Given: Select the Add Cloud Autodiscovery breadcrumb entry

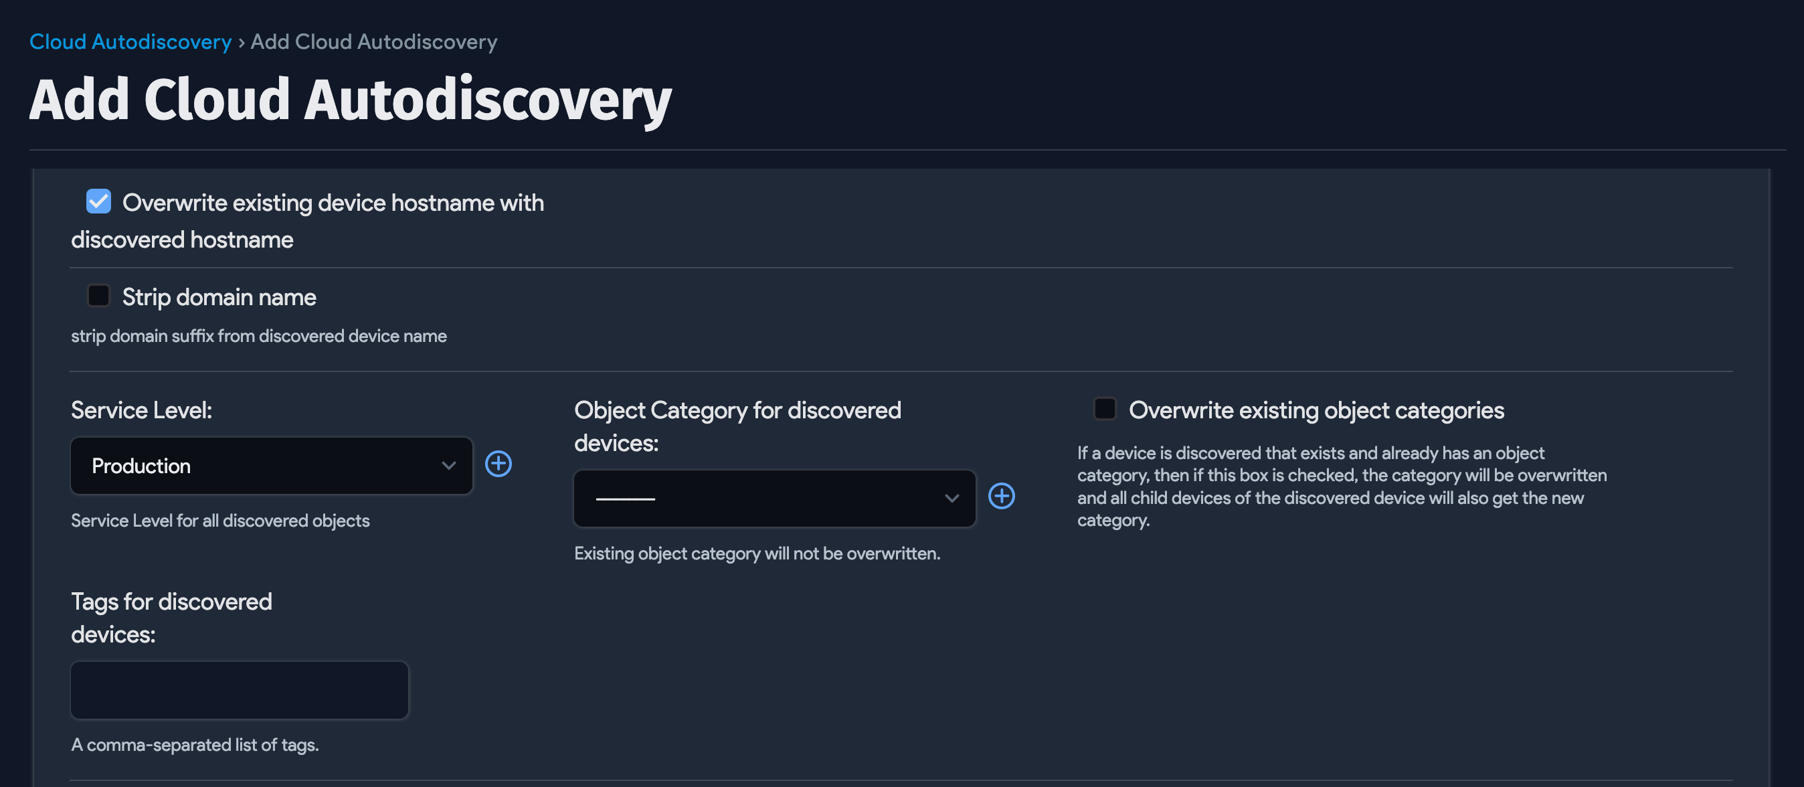Looking at the screenshot, I should click(x=373, y=42).
